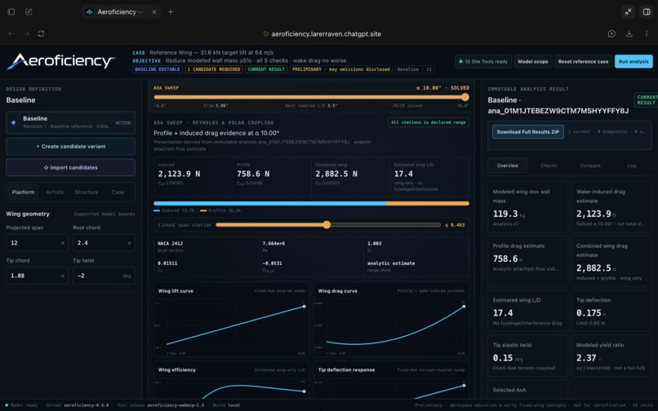Click the PRELIMINARY key omissions disclosed badge
The width and height of the screenshot is (658, 411).
pyautogui.click(x=340, y=69)
